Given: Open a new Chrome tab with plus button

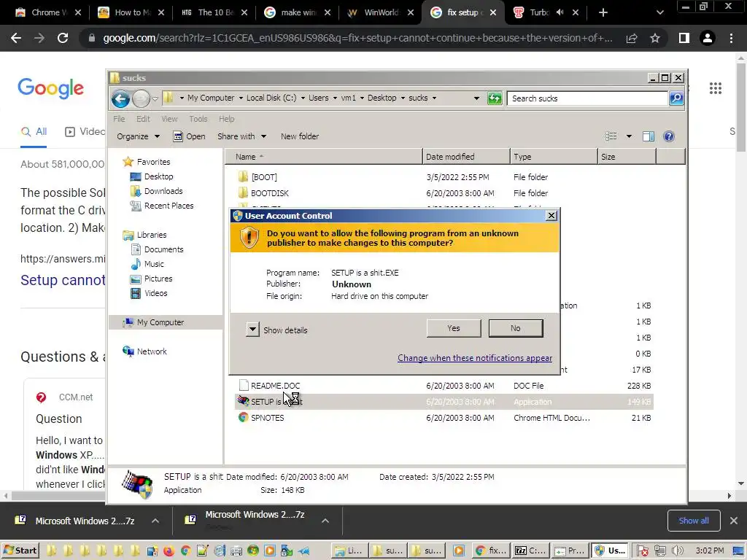Looking at the screenshot, I should [x=603, y=12].
